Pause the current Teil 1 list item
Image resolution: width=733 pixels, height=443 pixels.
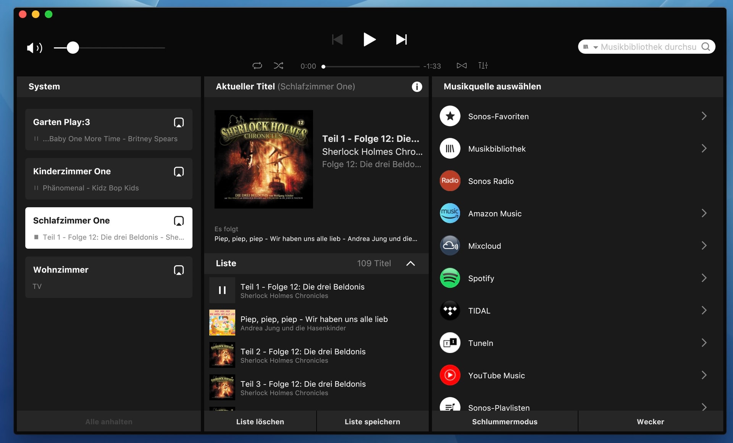click(x=222, y=290)
